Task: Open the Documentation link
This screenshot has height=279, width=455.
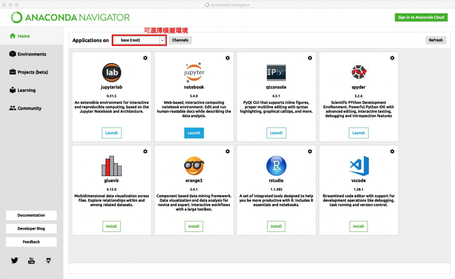Action: pyautogui.click(x=32, y=215)
